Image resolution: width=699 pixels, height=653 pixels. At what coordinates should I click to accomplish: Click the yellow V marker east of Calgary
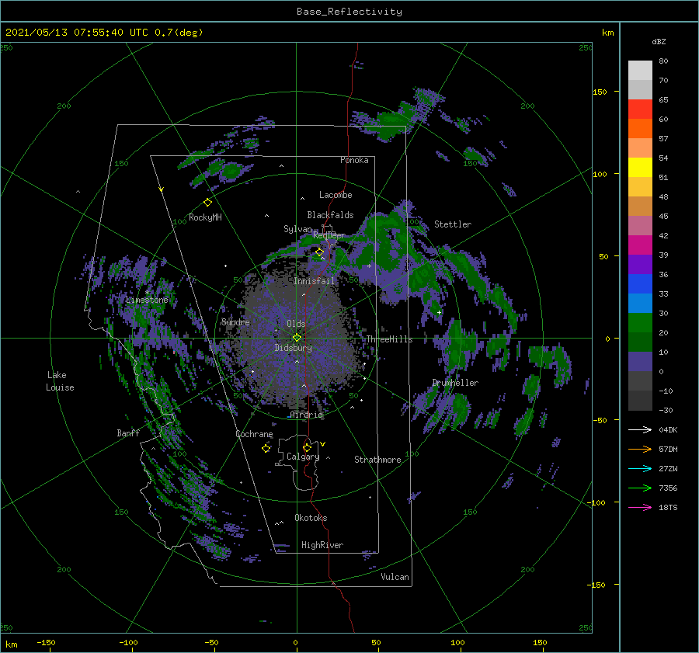pos(323,444)
